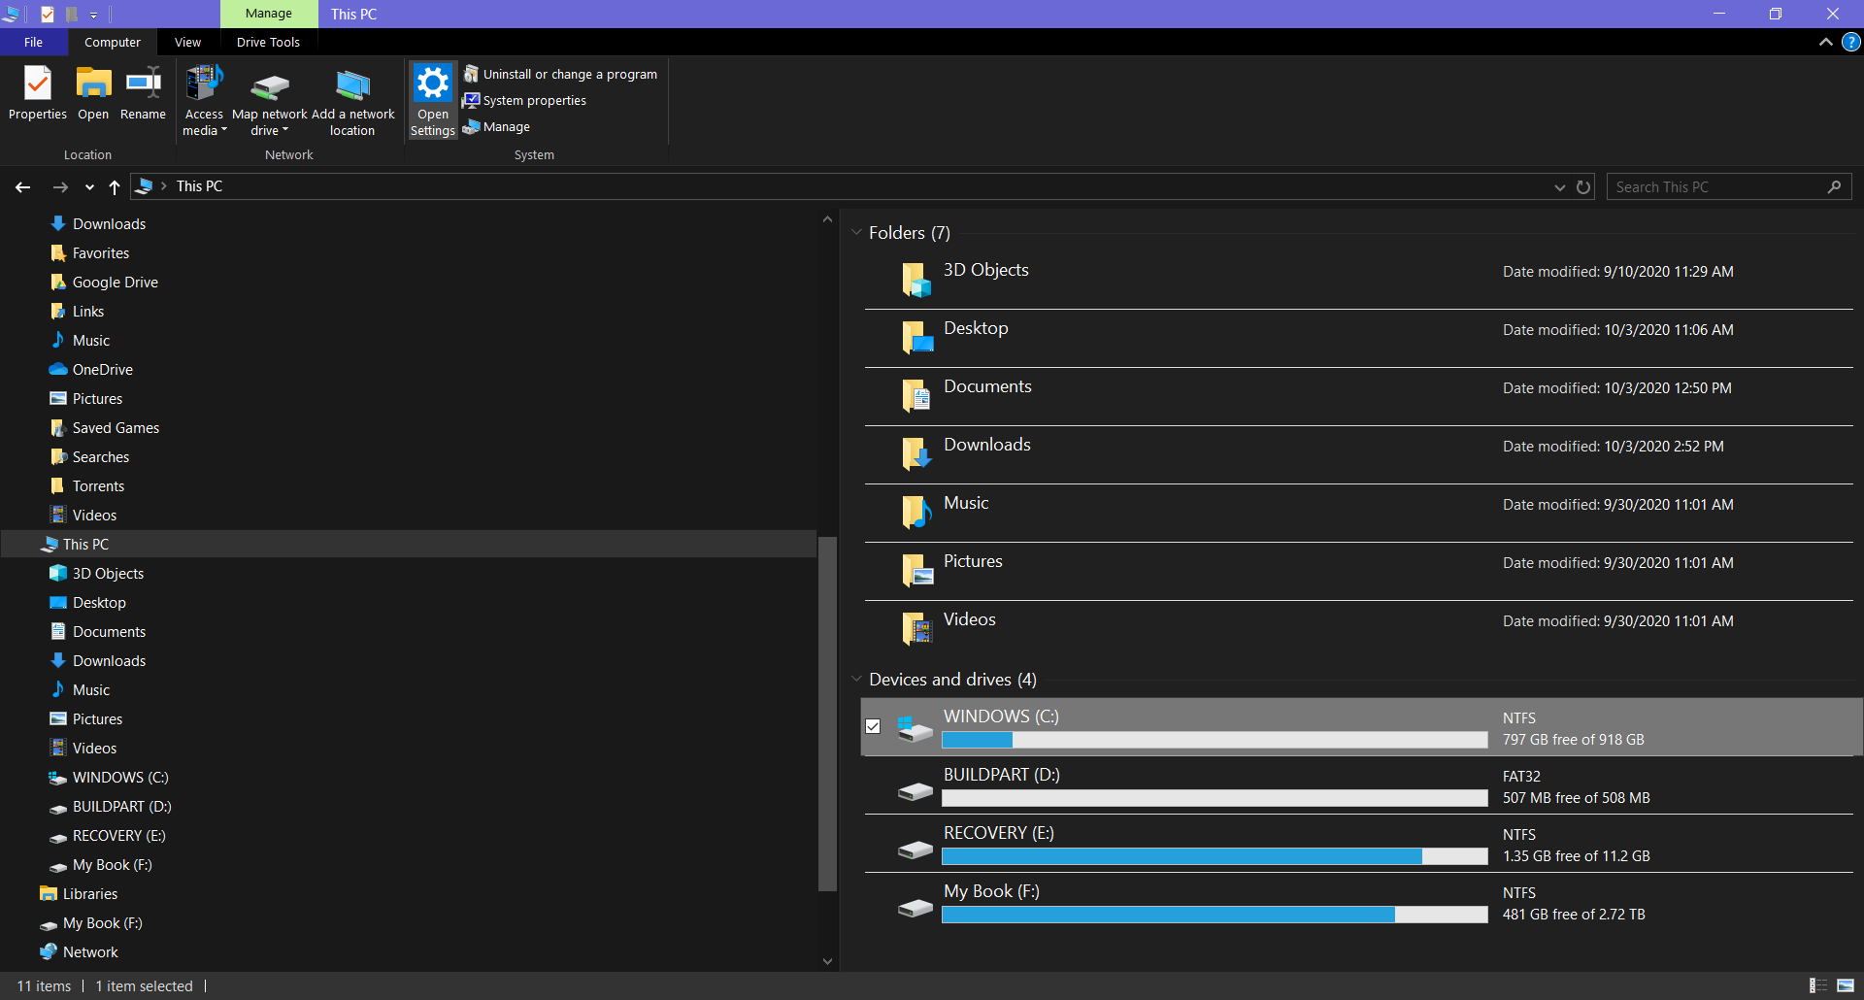Go forward with the Forward arrow
1864x1000 pixels.
[60, 186]
